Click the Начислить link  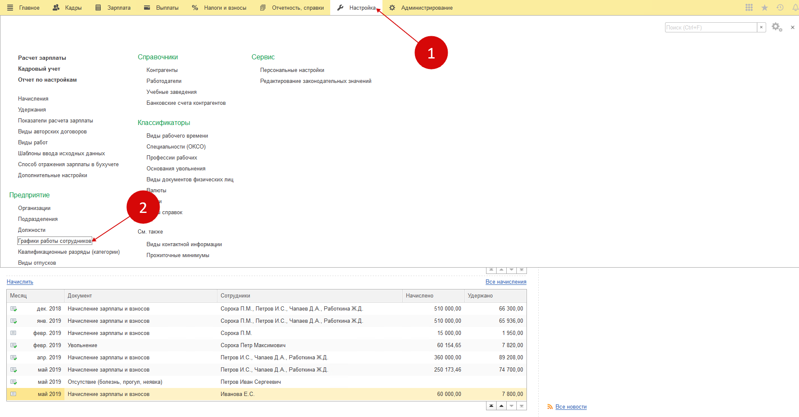coord(20,282)
